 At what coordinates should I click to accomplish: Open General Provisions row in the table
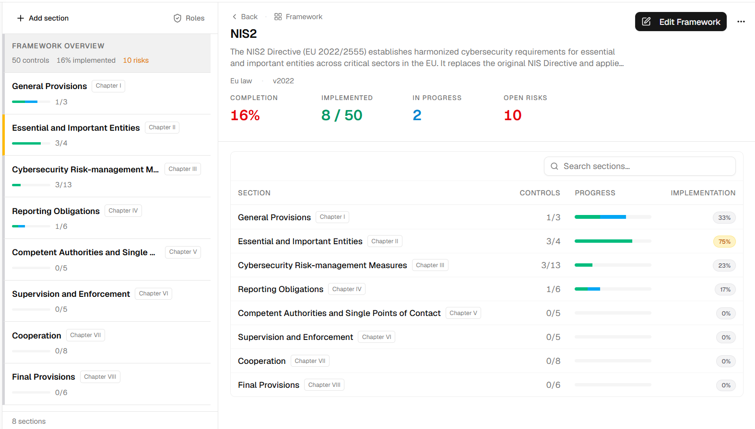tap(487, 217)
